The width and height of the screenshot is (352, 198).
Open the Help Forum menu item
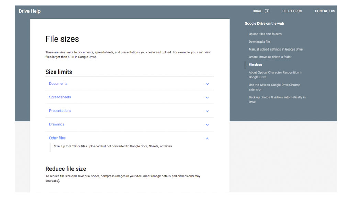(x=292, y=11)
